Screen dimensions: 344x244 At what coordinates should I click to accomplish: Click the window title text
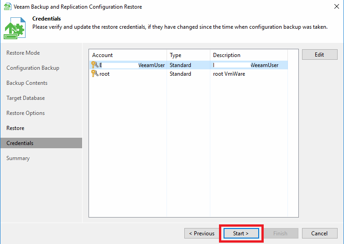(78, 7)
